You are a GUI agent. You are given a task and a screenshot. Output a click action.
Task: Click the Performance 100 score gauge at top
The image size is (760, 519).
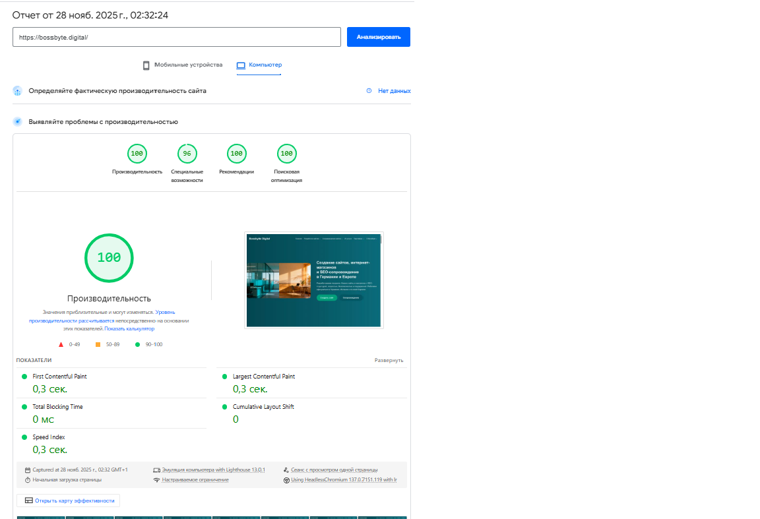pos(137,154)
